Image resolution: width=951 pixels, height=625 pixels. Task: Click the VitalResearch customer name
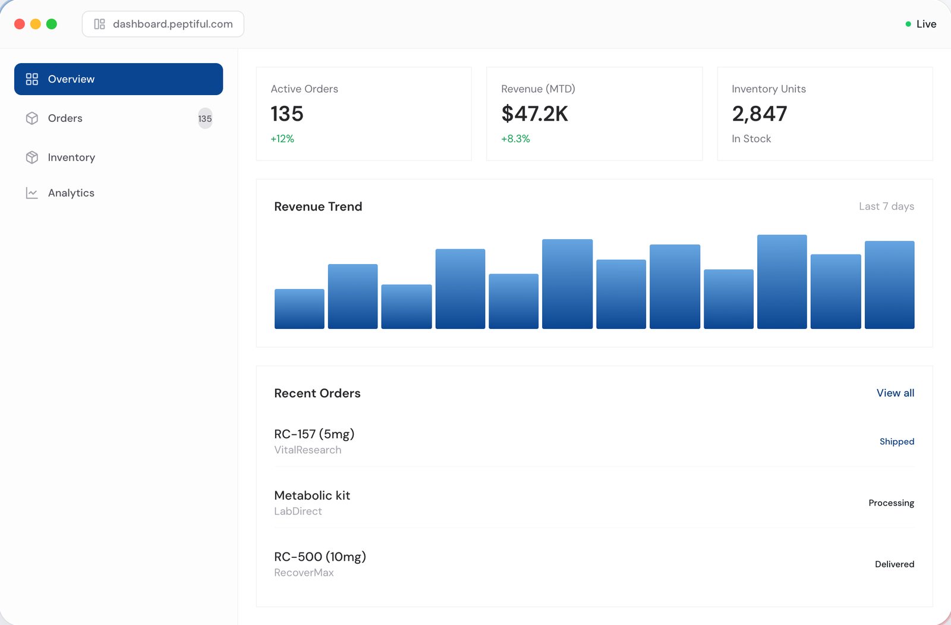tap(308, 450)
